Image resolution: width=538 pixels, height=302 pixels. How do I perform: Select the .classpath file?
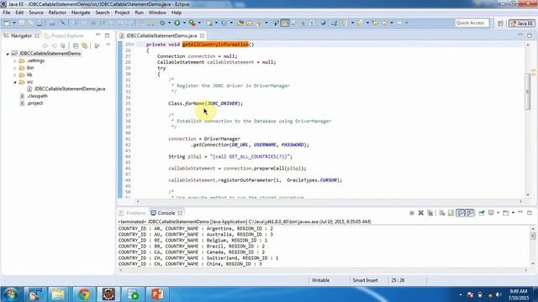[38, 96]
